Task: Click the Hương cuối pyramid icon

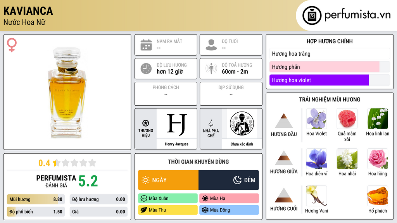Action: click(x=284, y=195)
